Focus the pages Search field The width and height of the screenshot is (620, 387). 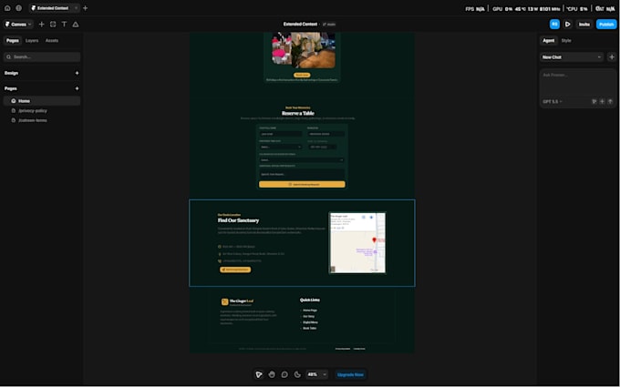click(42, 56)
